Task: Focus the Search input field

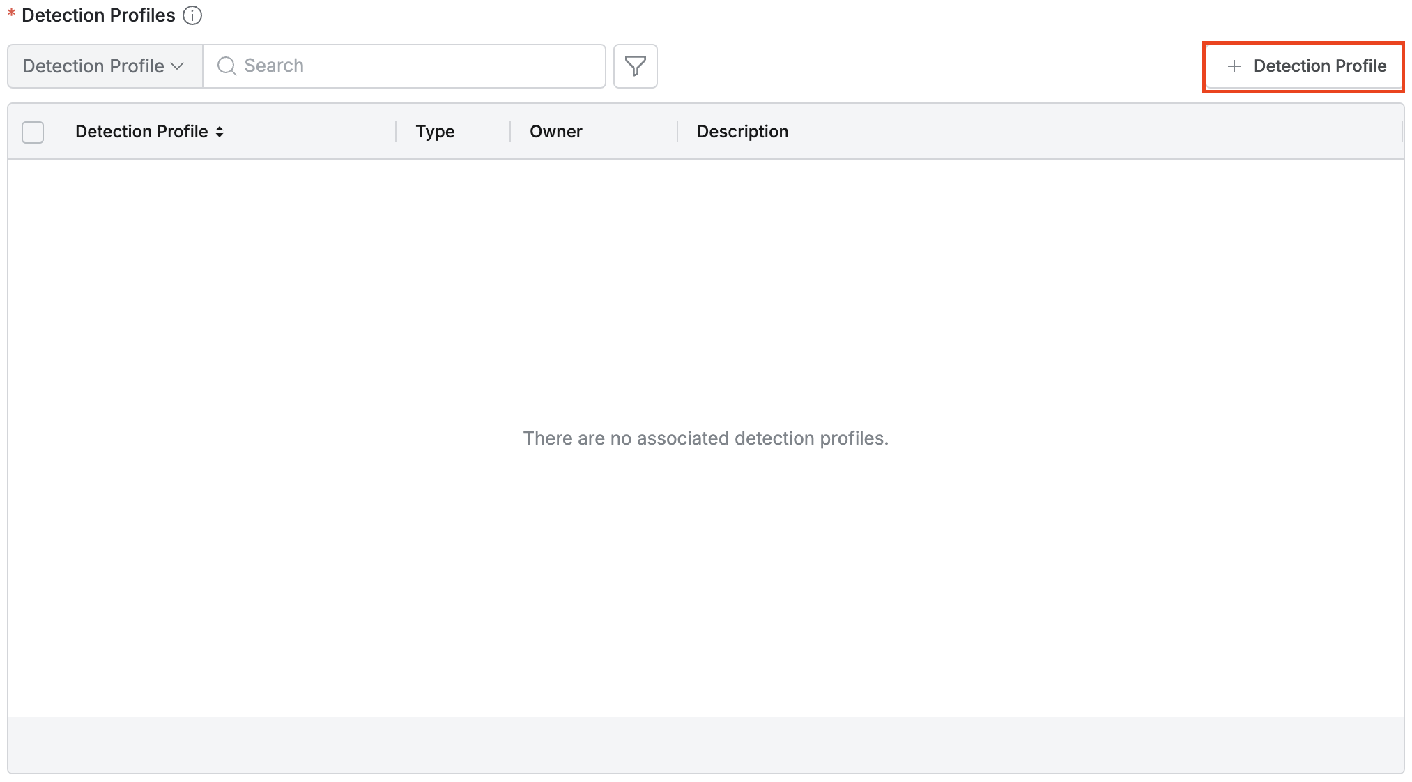Action: coord(418,66)
